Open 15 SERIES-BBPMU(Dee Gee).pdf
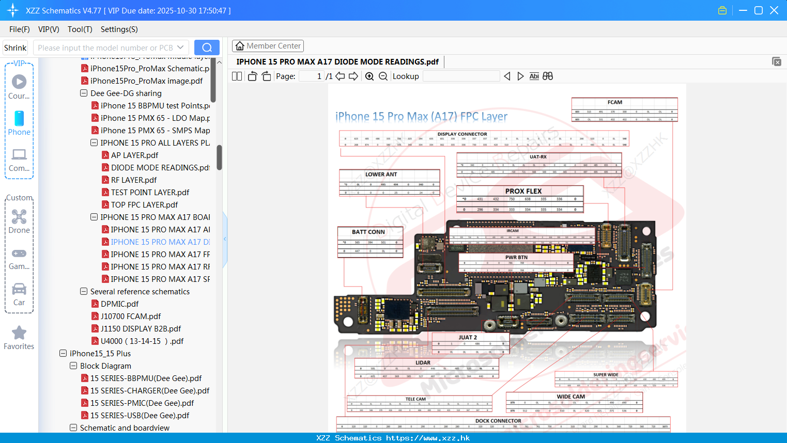 (x=146, y=378)
